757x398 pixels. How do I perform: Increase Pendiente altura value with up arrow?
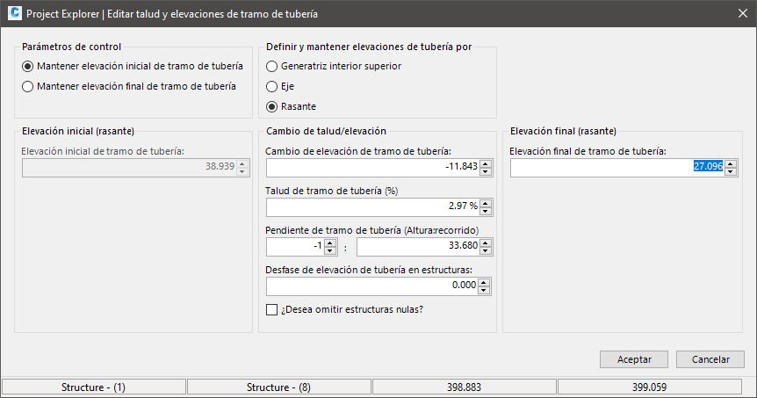331,242
